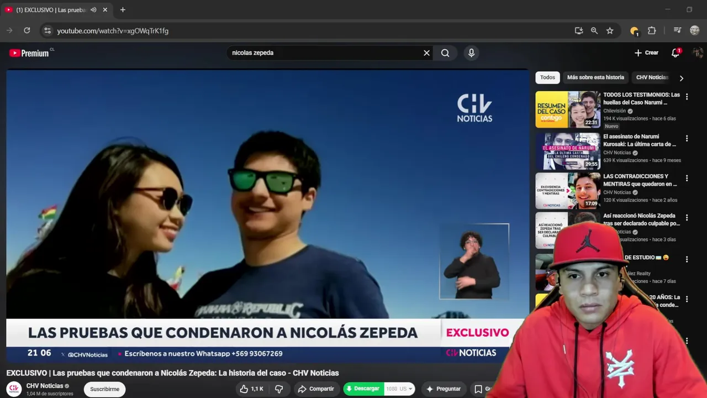Screen dimensions: 707x398
Task: Open the media controls toolbar icon
Action: pyautogui.click(x=677, y=30)
